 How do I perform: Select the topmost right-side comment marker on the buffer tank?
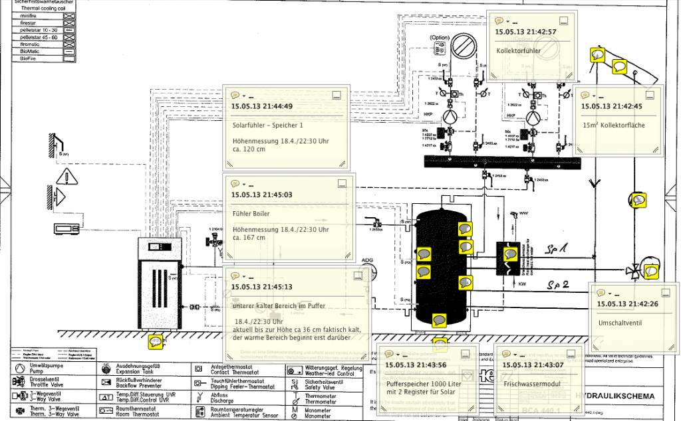[x=465, y=228]
